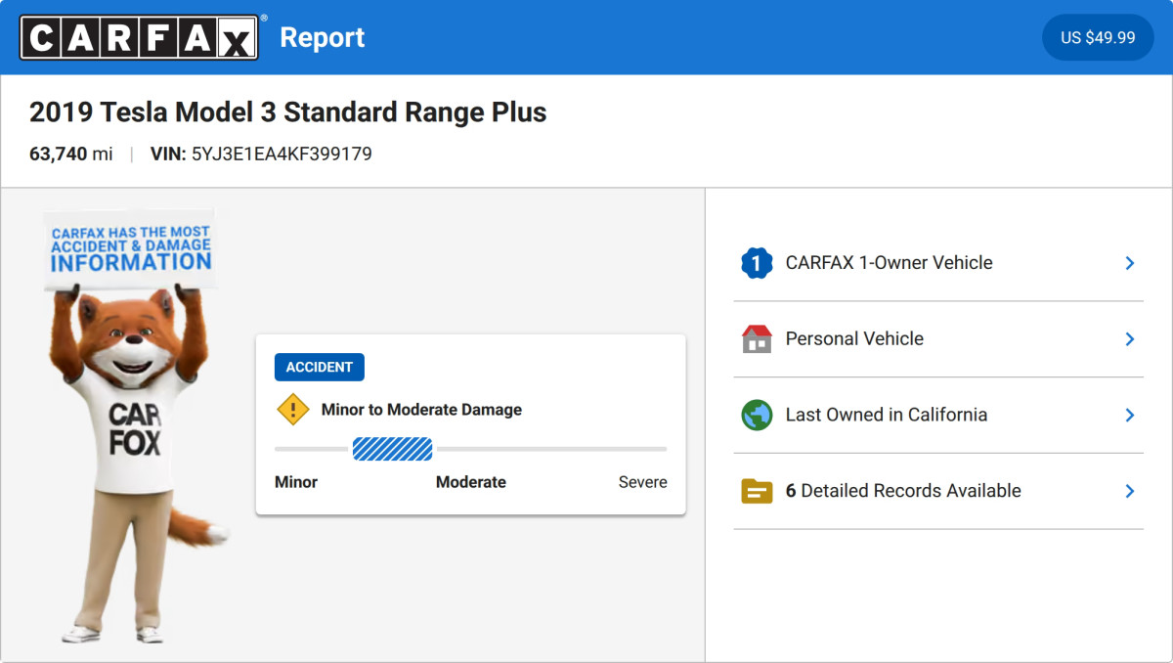Open the Personal Vehicle details

pyautogui.click(x=938, y=339)
